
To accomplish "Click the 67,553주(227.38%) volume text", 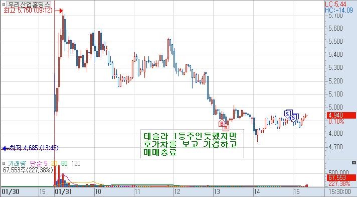I will [28, 170].
